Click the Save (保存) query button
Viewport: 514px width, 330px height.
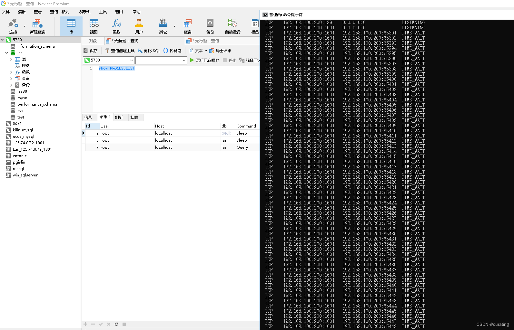(x=90, y=51)
